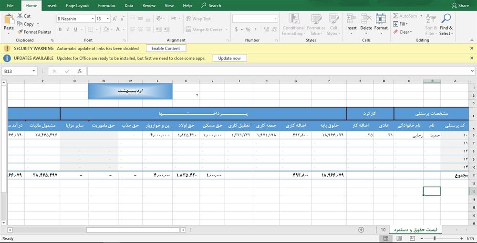Expand the B Nazanin font name dropdown
This screenshot has width=477, height=243.
(93, 19)
